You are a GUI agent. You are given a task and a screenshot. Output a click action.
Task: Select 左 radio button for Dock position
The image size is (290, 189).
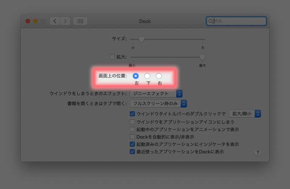(x=136, y=76)
